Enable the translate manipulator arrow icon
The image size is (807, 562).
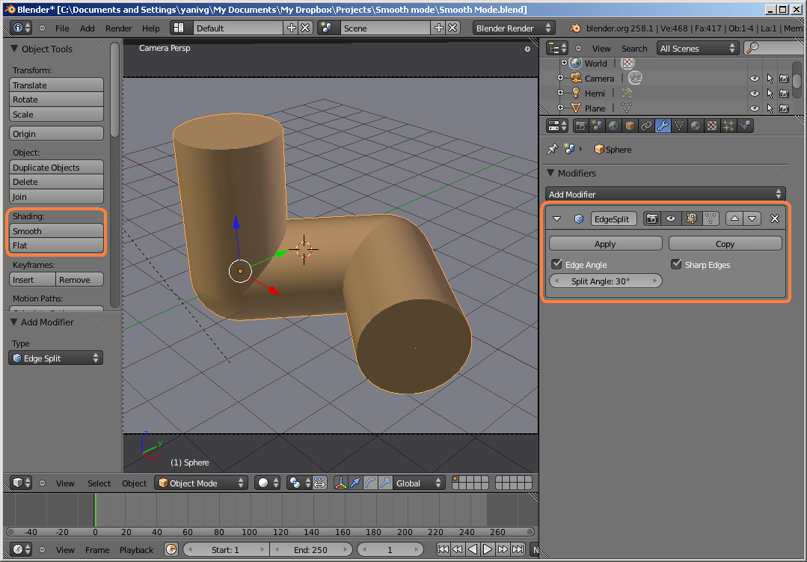coord(356,483)
